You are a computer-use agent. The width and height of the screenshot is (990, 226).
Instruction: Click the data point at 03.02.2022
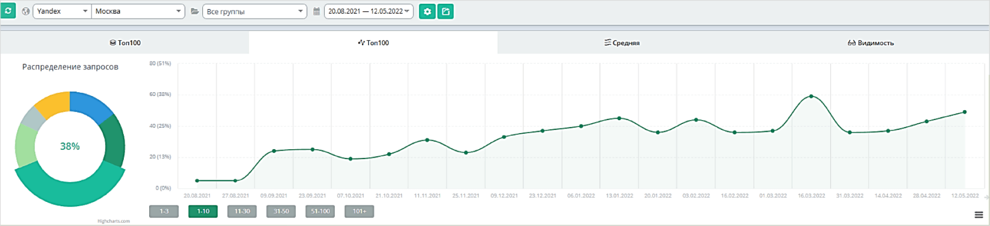click(696, 120)
